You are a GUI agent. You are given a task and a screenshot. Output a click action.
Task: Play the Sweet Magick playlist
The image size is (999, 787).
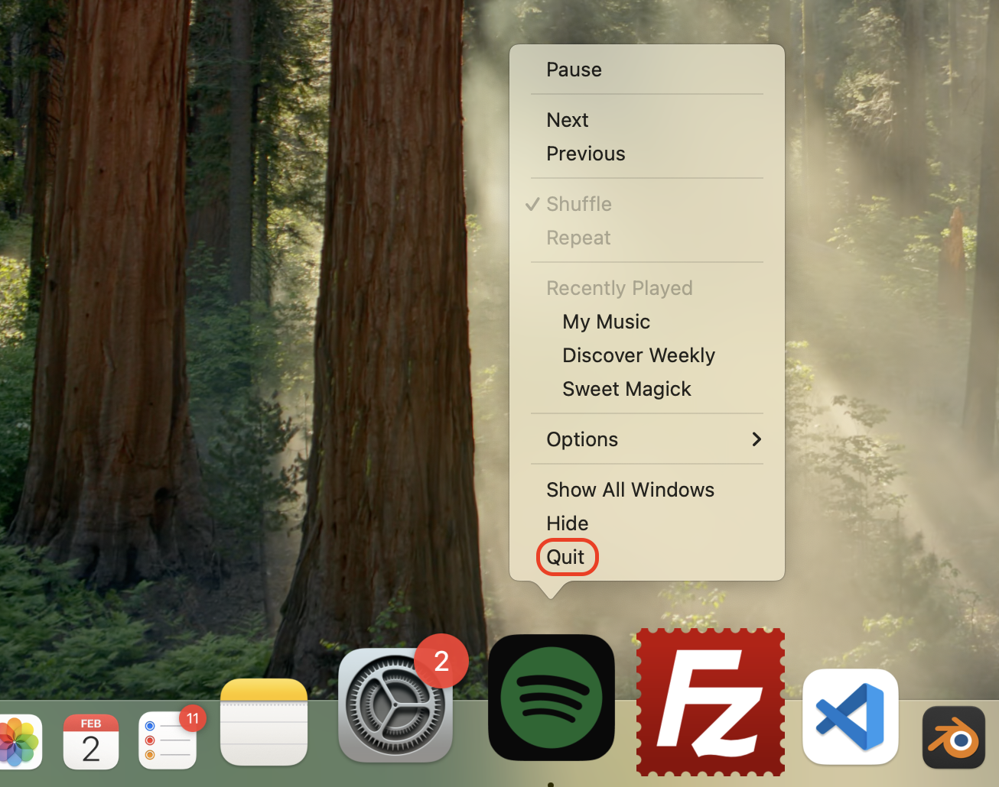click(x=626, y=389)
